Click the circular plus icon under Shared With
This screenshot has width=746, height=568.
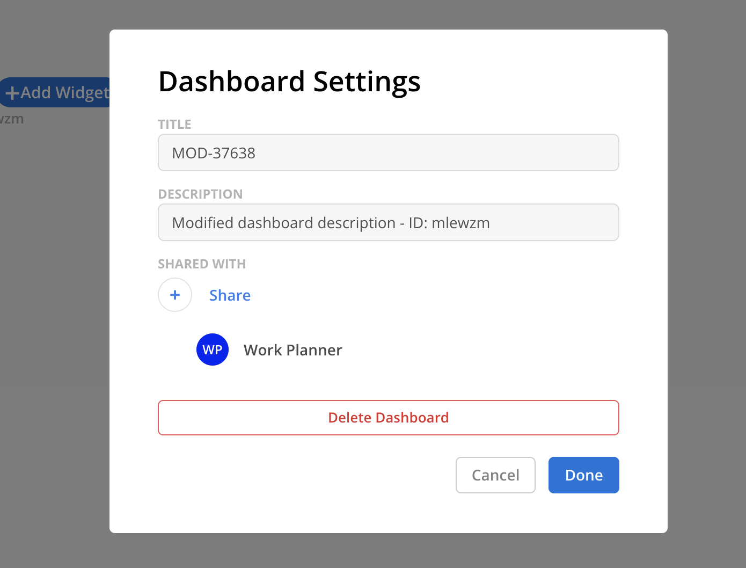(175, 295)
